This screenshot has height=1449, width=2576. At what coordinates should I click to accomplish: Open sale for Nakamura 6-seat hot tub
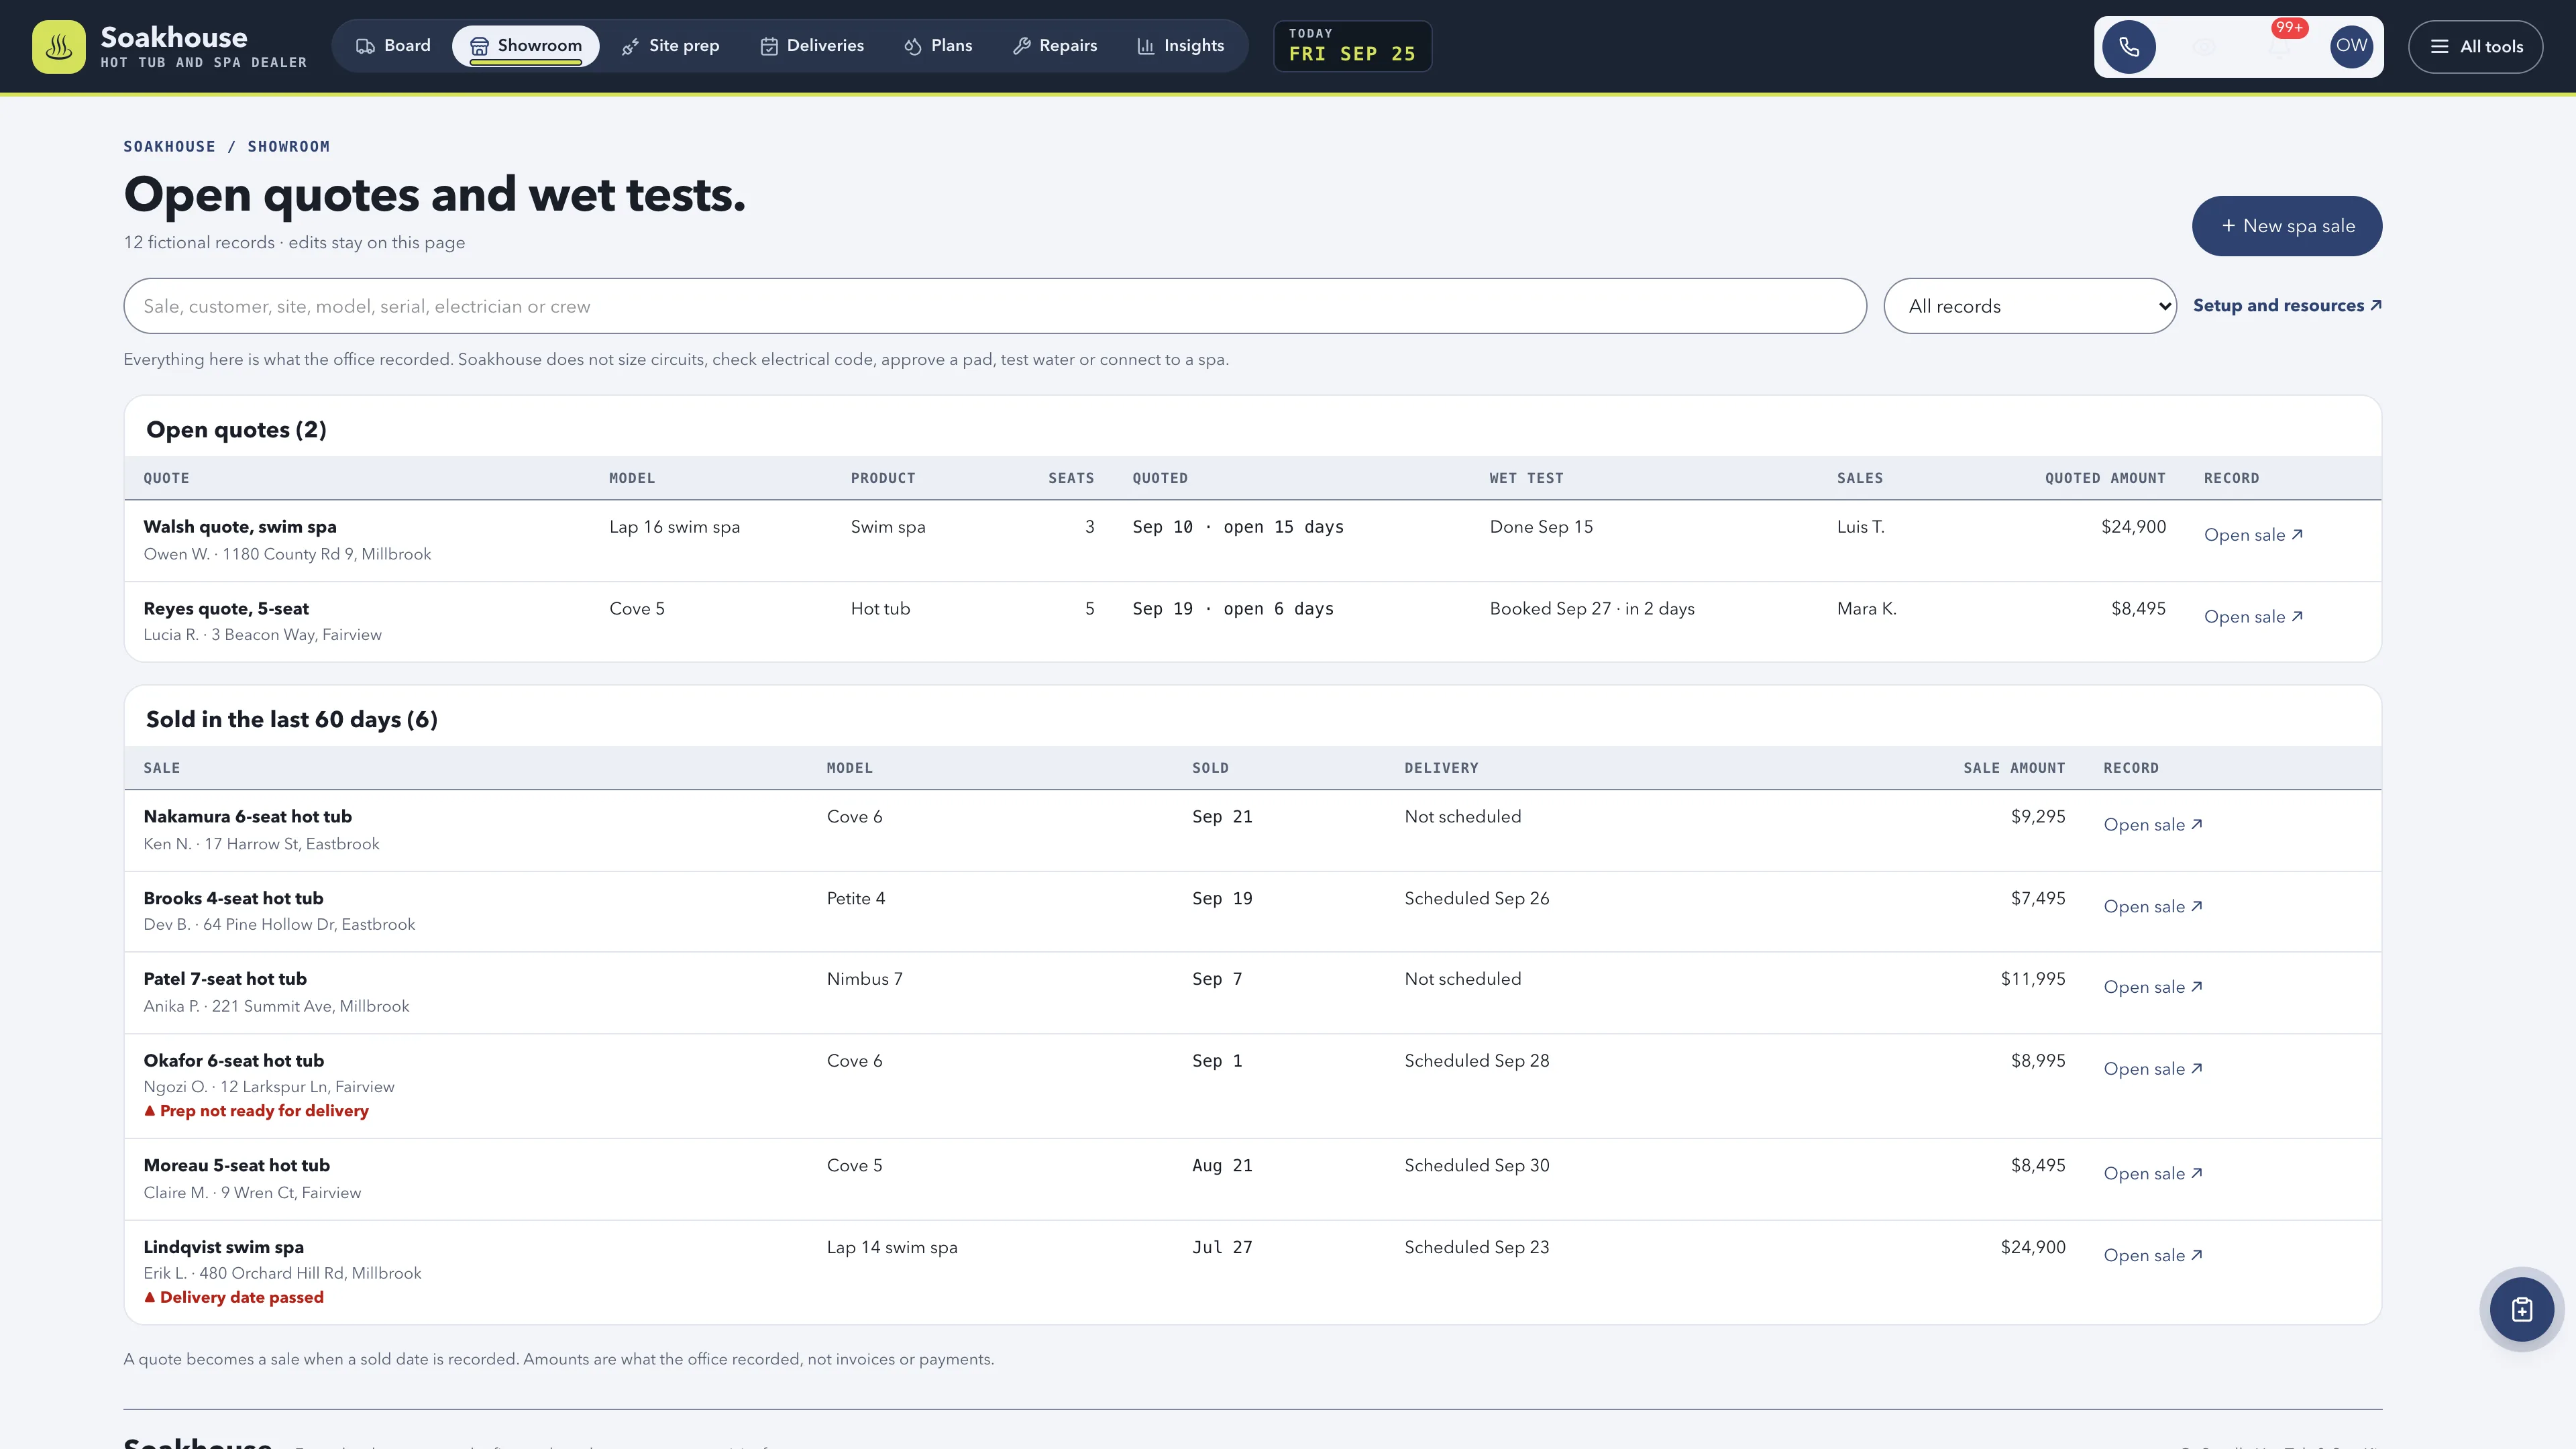[2153, 825]
